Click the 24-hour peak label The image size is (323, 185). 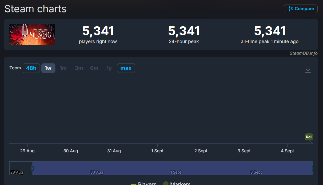(184, 41)
